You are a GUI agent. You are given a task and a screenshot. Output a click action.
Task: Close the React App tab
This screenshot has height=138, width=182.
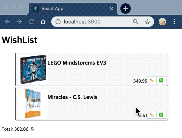pos(111,9)
